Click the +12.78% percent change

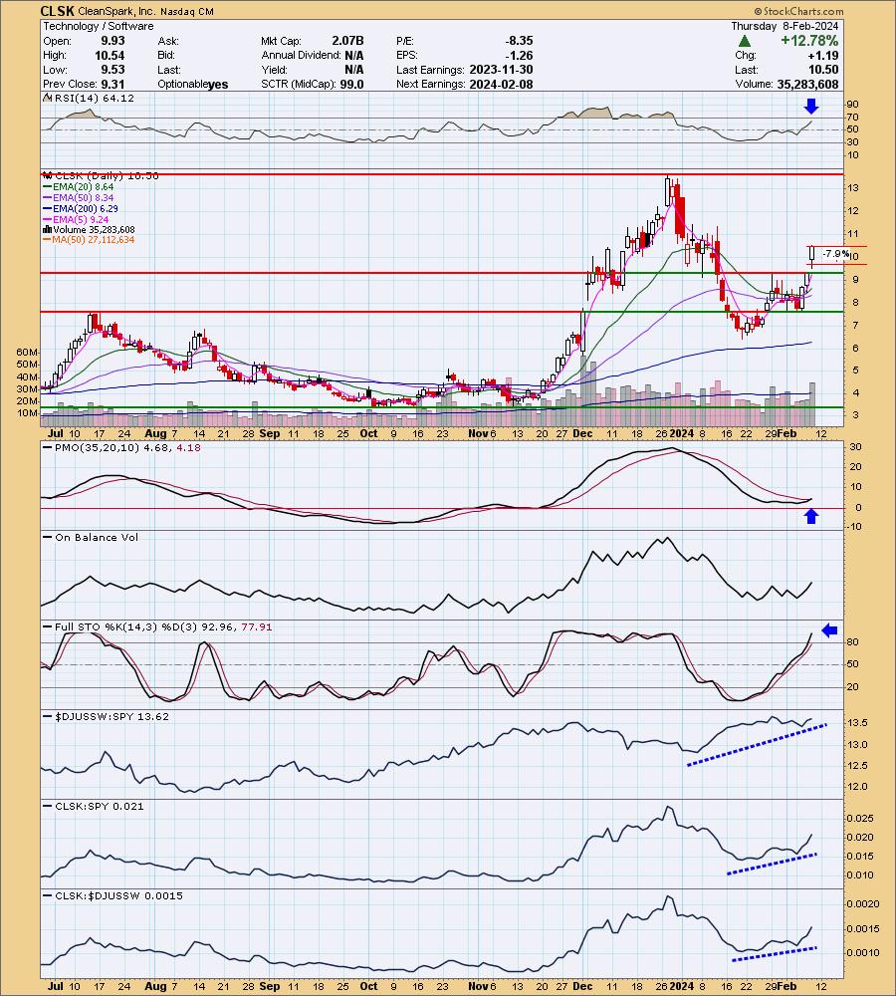click(809, 41)
